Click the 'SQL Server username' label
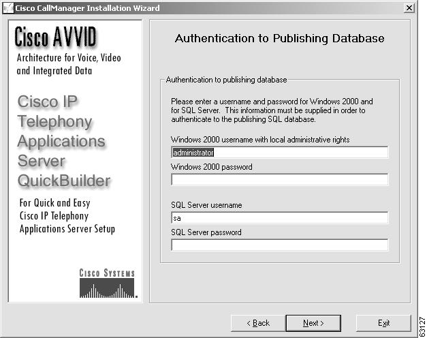 coord(206,205)
